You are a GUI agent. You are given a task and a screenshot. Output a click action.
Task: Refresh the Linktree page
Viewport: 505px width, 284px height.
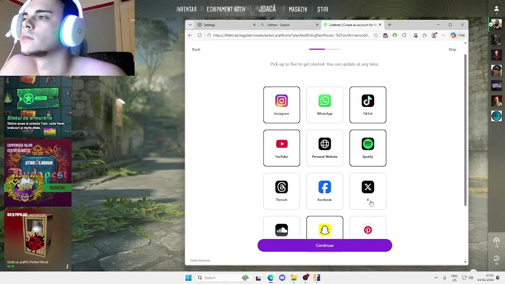(200, 35)
